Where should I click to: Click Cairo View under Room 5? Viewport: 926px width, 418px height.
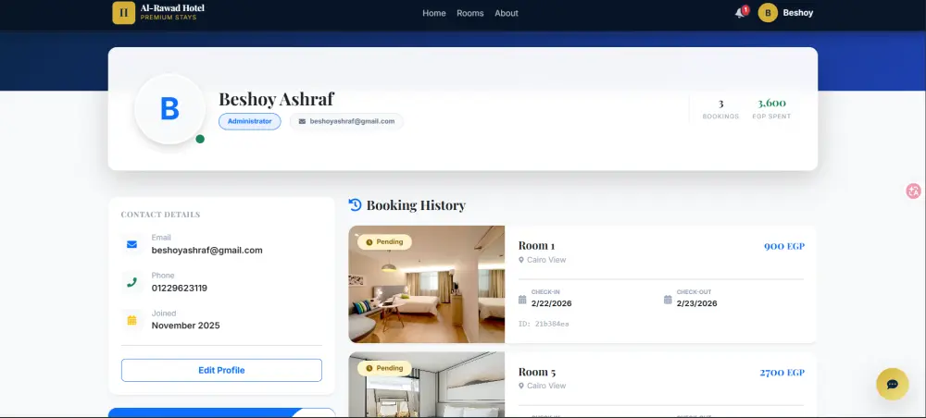[546, 386]
